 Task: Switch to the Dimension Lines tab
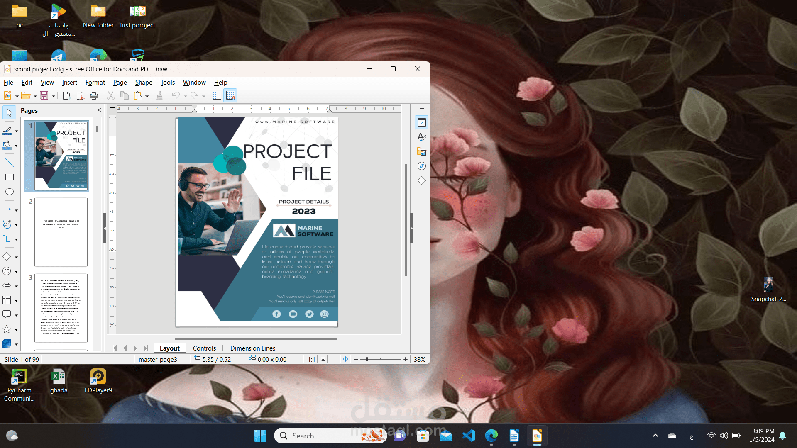coord(253,348)
